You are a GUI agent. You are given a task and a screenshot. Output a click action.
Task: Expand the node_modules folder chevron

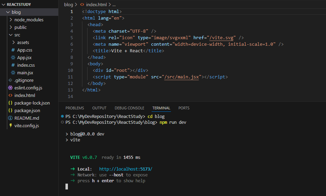[x=11, y=20]
